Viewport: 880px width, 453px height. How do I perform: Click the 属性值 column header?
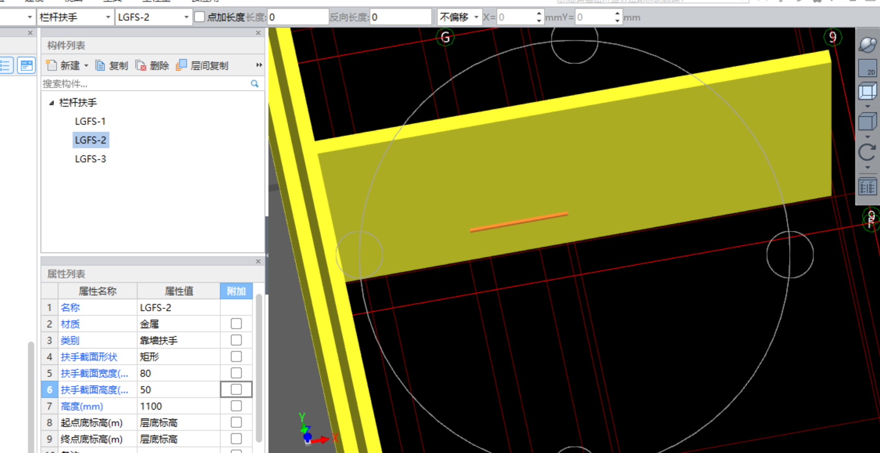[x=179, y=291]
